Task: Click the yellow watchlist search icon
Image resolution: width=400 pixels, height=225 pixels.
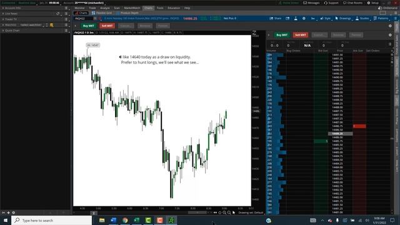Action: click(x=52, y=25)
